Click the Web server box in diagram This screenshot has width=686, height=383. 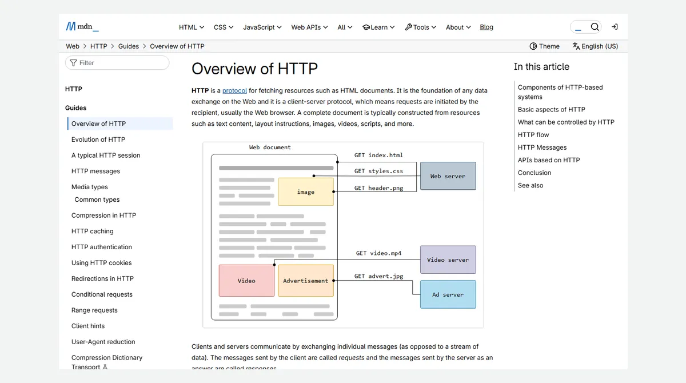(x=448, y=176)
